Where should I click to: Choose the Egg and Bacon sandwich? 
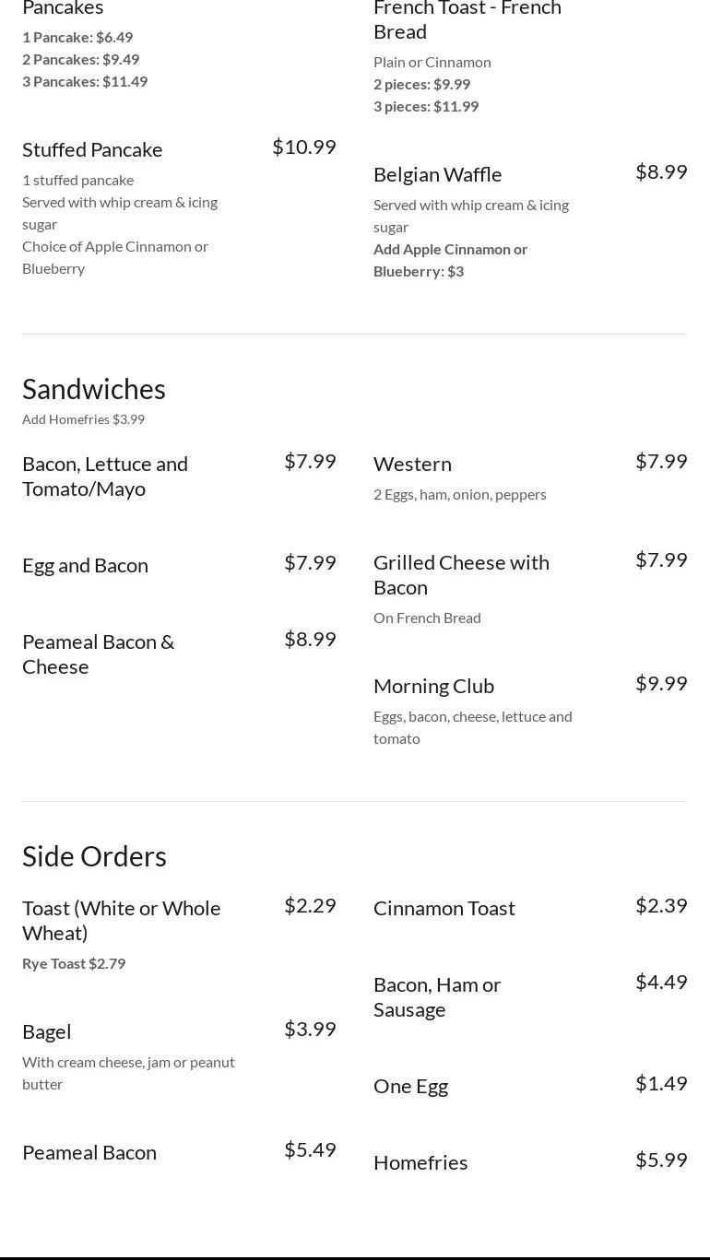(85, 565)
